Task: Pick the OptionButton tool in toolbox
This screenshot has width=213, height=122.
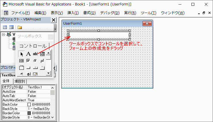Action: click(35, 61)
